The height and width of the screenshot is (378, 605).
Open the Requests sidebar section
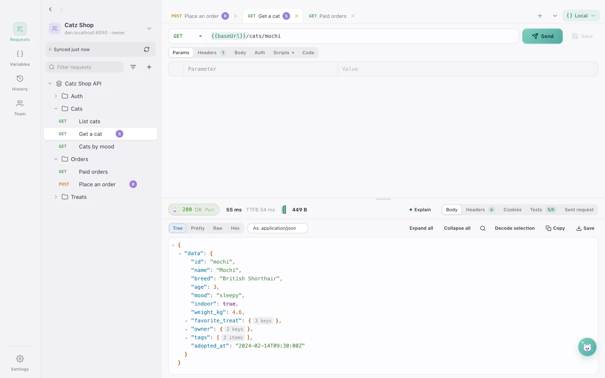pos(20,32)
